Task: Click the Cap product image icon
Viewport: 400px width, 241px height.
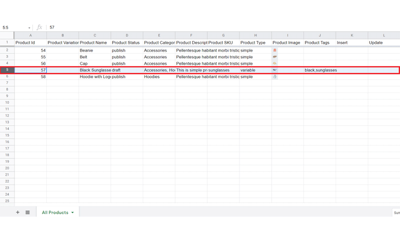Action: point(275,63)
